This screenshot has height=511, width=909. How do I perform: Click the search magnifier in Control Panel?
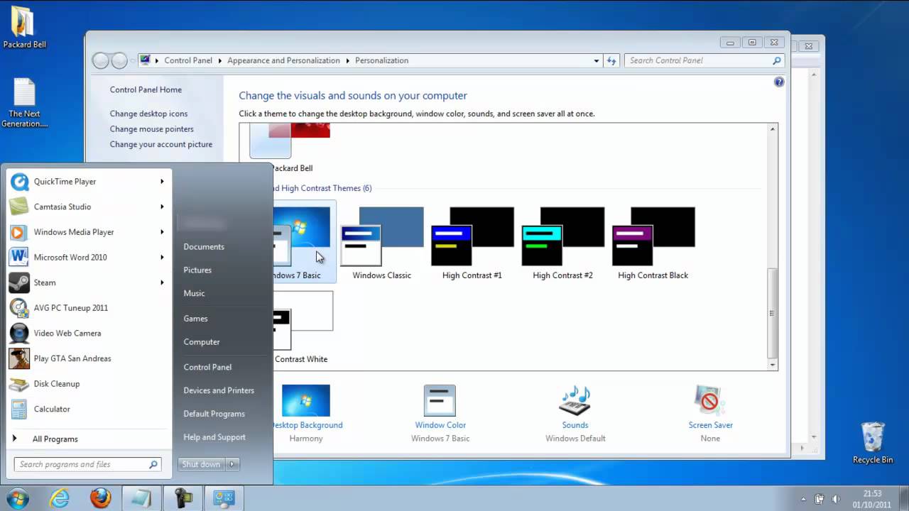tap(777, 60)
